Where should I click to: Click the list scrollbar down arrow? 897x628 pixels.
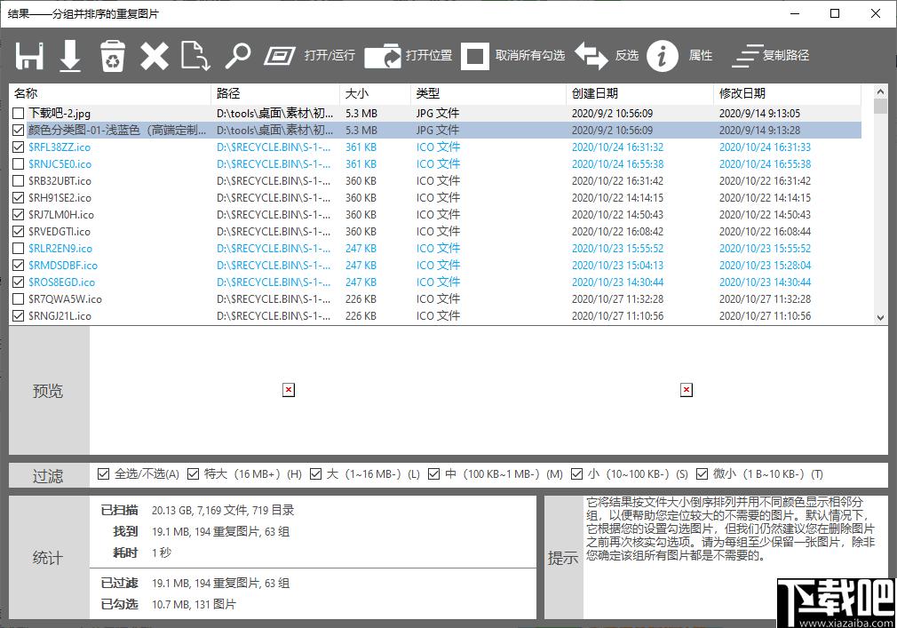[880, 318]
